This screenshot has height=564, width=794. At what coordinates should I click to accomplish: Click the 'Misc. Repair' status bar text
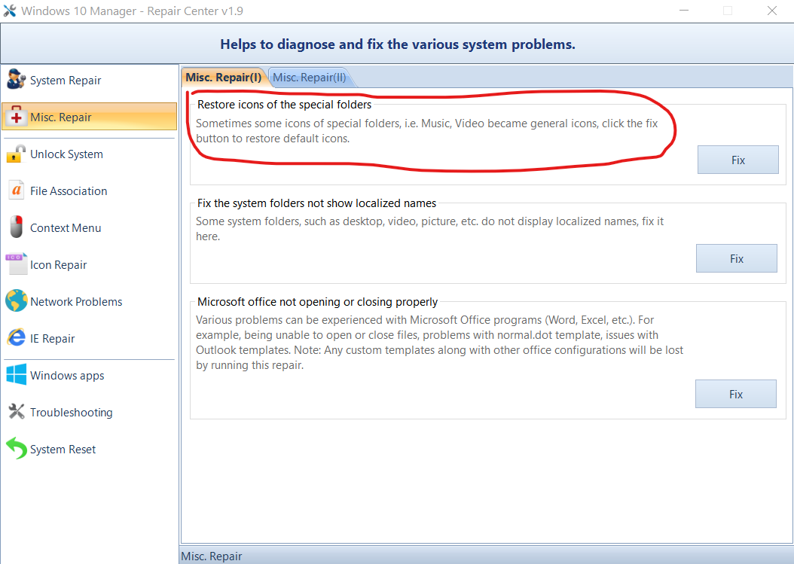click(211, 556)
